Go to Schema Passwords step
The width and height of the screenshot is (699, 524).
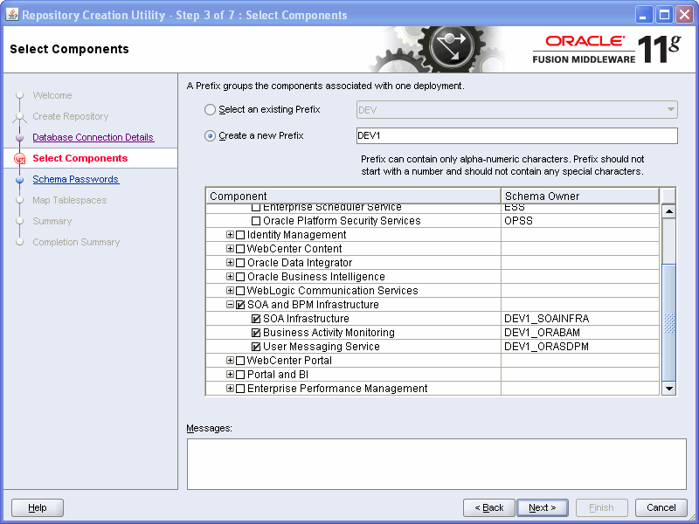76,179
